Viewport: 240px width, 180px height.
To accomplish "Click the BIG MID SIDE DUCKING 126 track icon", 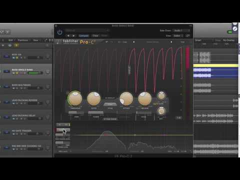I will 6,147.
